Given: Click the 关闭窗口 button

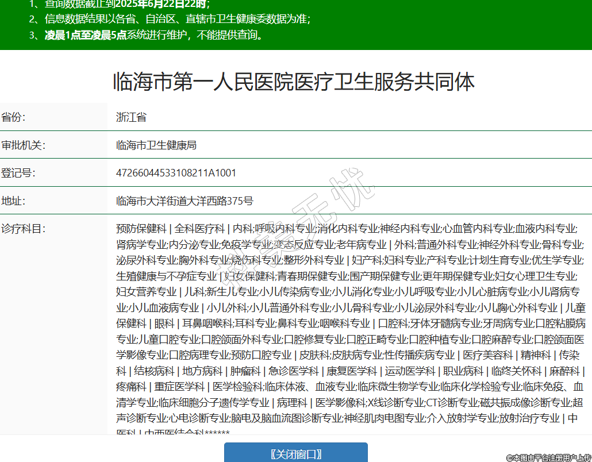Looking at the screenshot, I should [295, 454].
